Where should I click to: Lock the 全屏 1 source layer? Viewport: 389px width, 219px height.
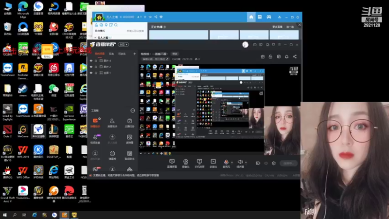coord(96,73)
